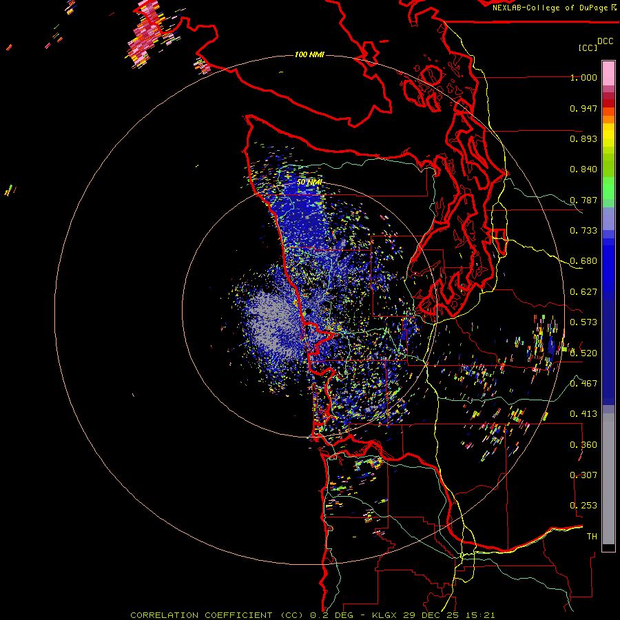This screenshot has width=620, height=620.
Task: Pick the yellow segment of the color bar
Action: pyautogui.click(x=608, y=135)
